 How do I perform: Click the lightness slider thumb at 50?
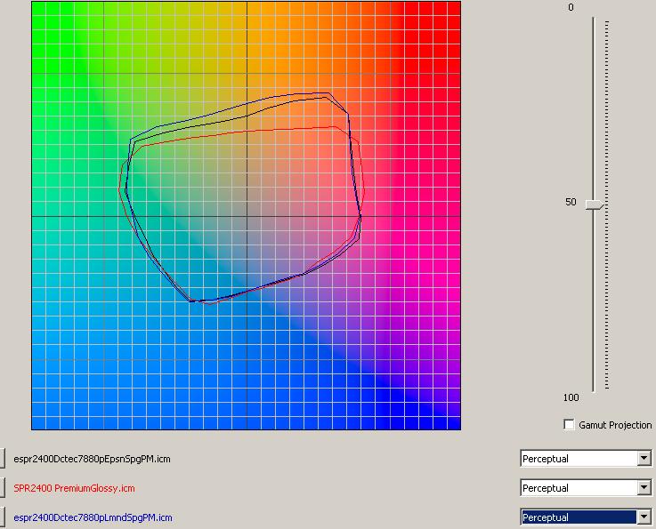tap(595, 204)
